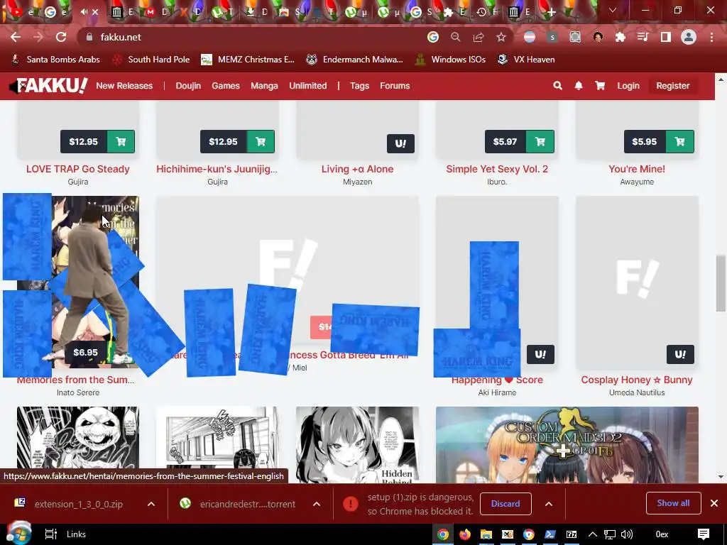Add You're Mine! to cart
Image resolution: width=727 pixels, height=545 pixels.
pyautogui.click(x=679, y=142)
